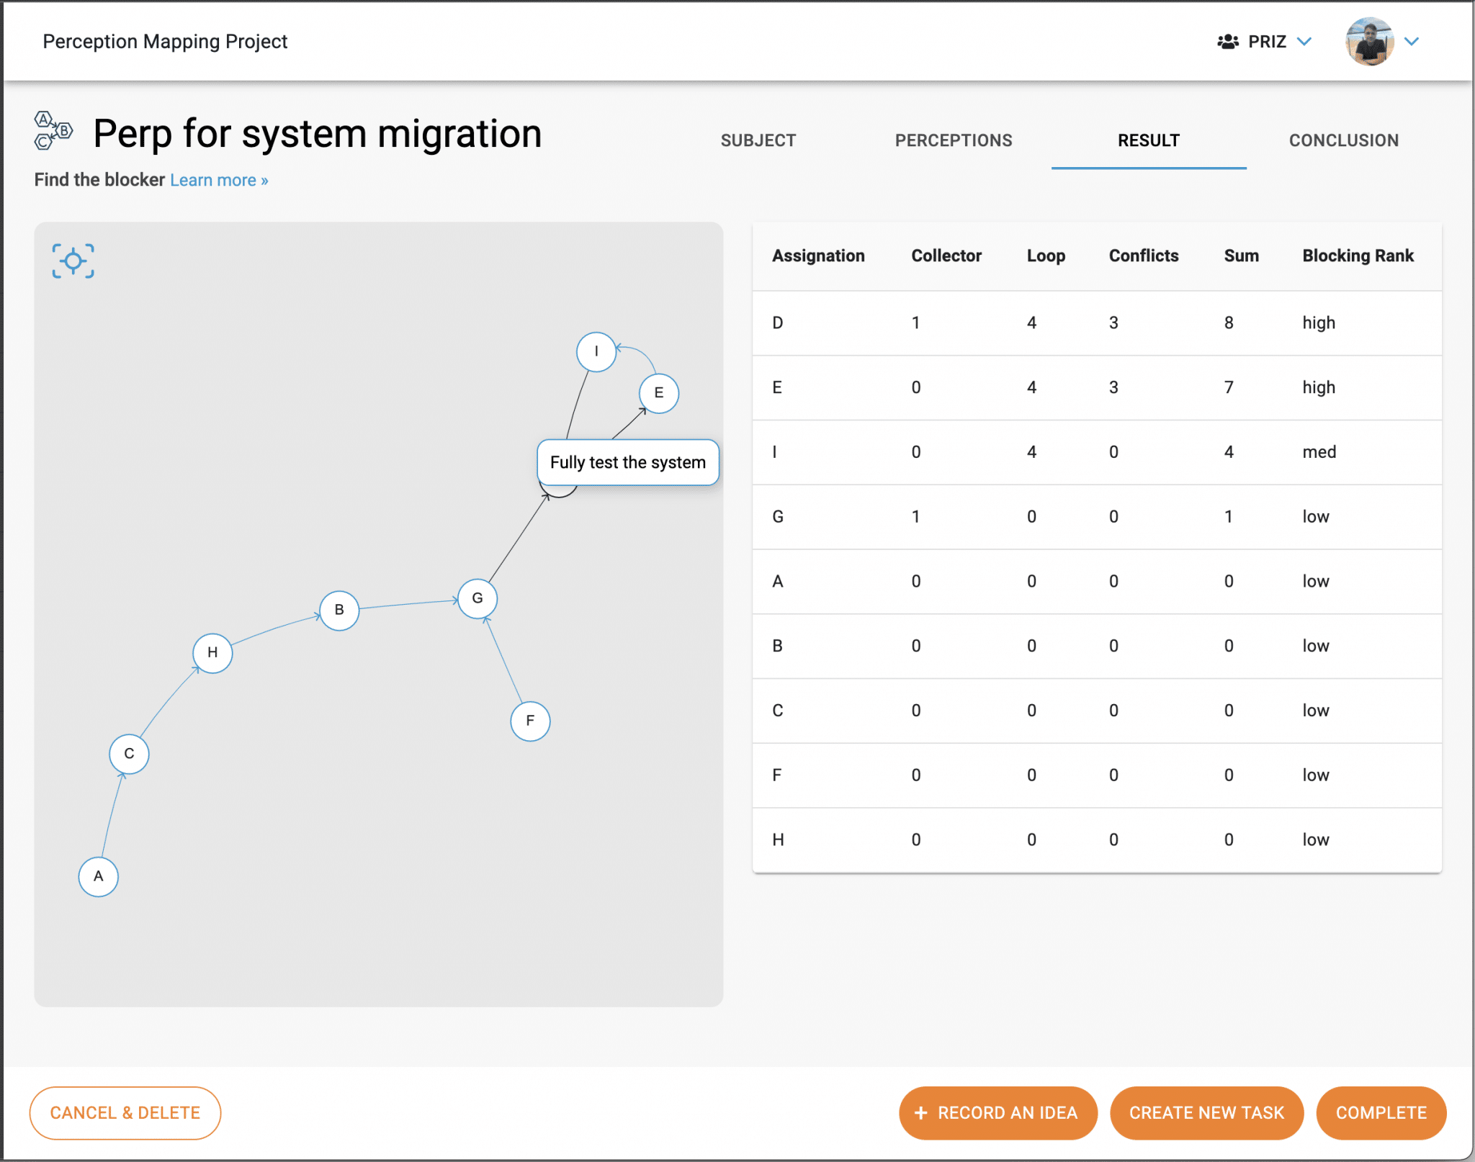Select node I in the graph

[596, 352]
